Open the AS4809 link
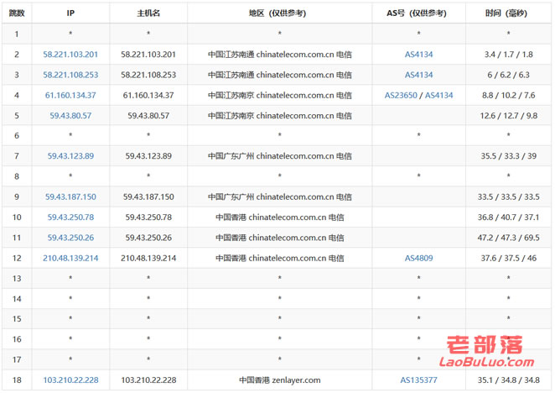This screenshot has height=393, width=555. [418, 258]
